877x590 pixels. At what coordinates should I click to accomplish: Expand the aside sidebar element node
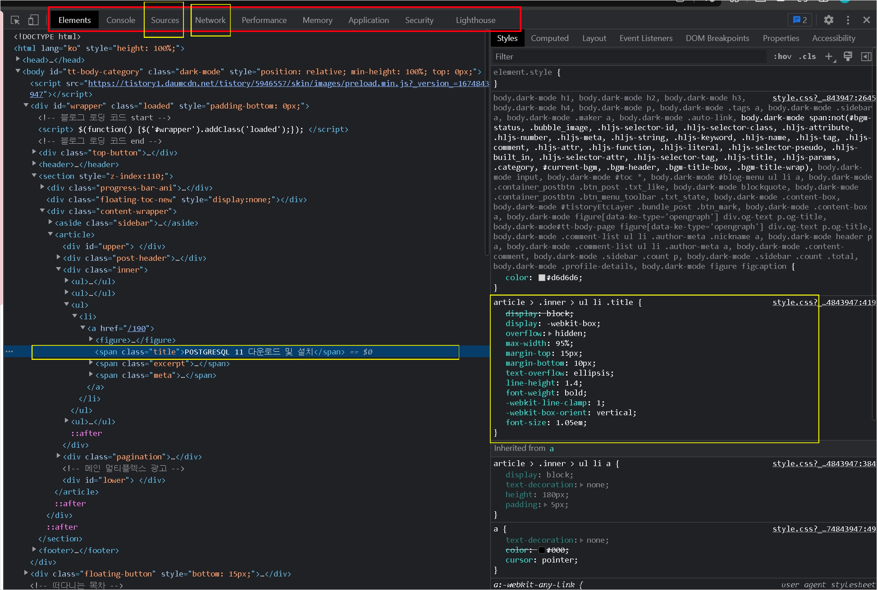tap(50, 222)
